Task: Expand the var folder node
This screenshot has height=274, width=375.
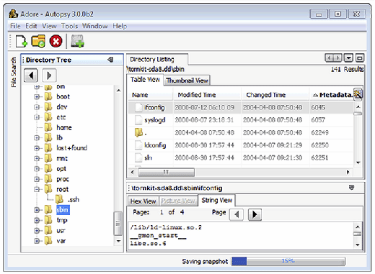Action: [x=37, y=241]
